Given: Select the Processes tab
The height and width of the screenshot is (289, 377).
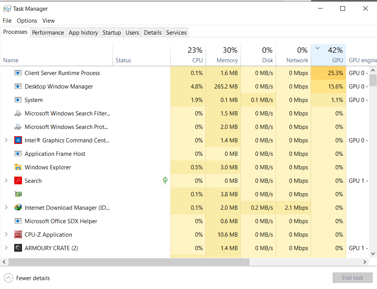Looking at the screenshot, I should click(15, 32).
